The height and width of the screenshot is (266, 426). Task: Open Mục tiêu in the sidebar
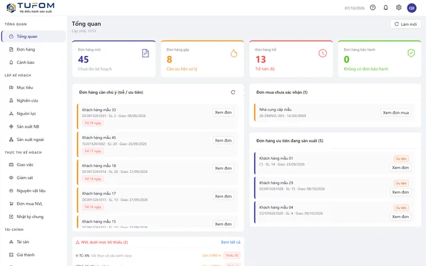[x=34, y=87]
